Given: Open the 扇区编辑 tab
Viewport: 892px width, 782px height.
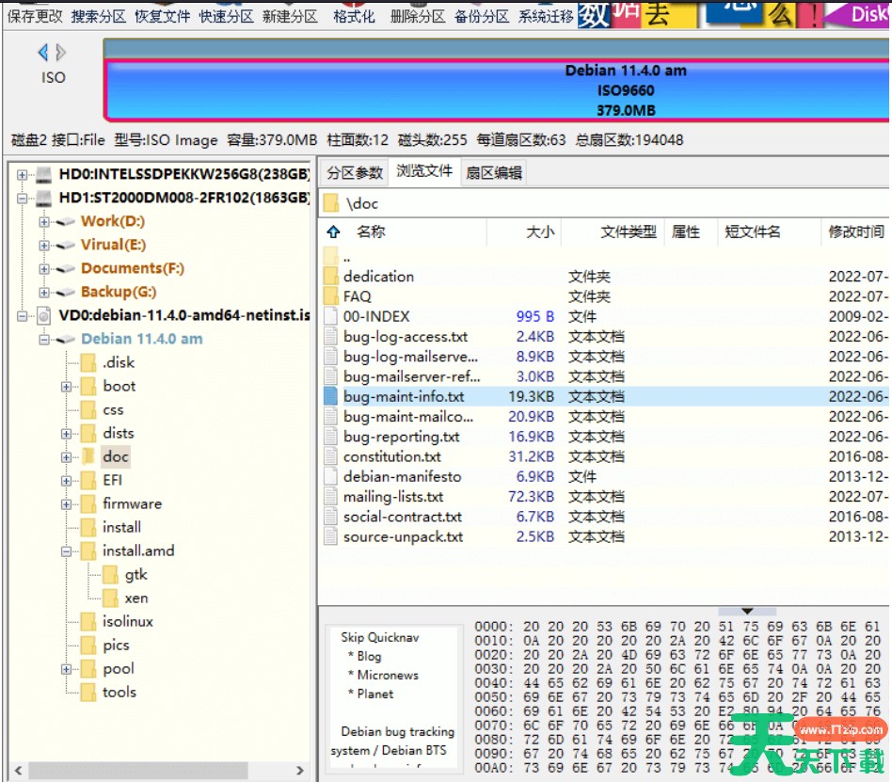Looking at the screenshot, I should [x=494, y=172].
